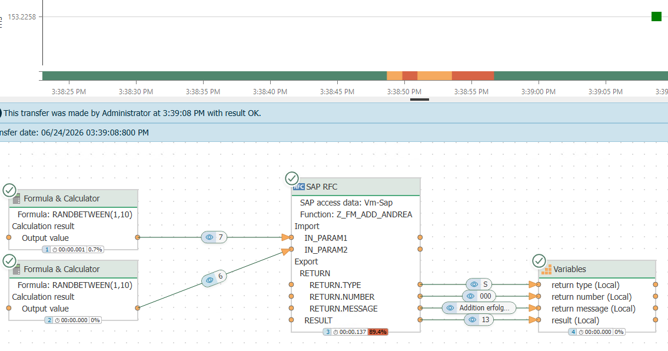Show live value S for RETURN.TYPE
This screenshot has height=351, width=668.
pos(479,284)
